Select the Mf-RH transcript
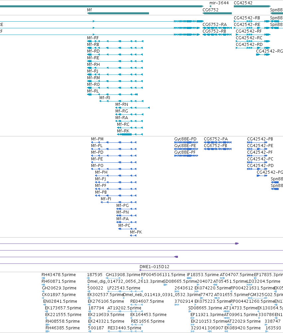 pos(115,68)
